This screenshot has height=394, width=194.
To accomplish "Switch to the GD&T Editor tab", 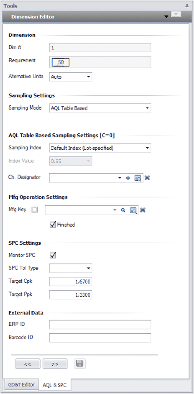I will point(21,385).
